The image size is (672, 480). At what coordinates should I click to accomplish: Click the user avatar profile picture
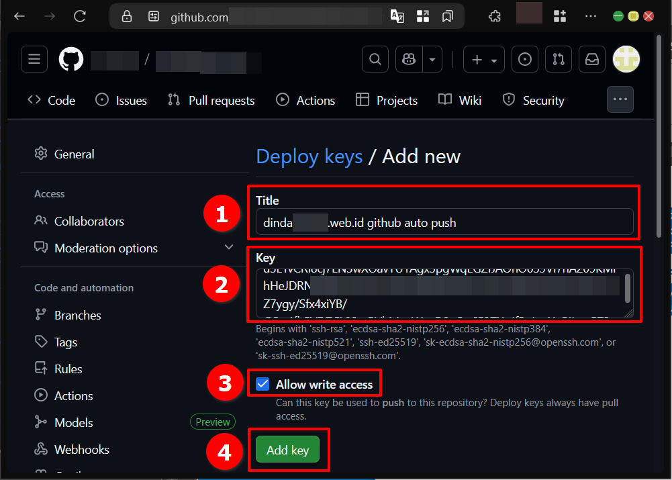click(626, 59)
